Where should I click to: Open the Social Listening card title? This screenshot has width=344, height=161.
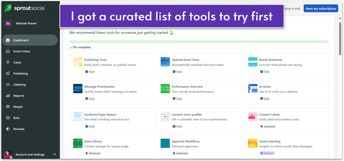[270, 141]
